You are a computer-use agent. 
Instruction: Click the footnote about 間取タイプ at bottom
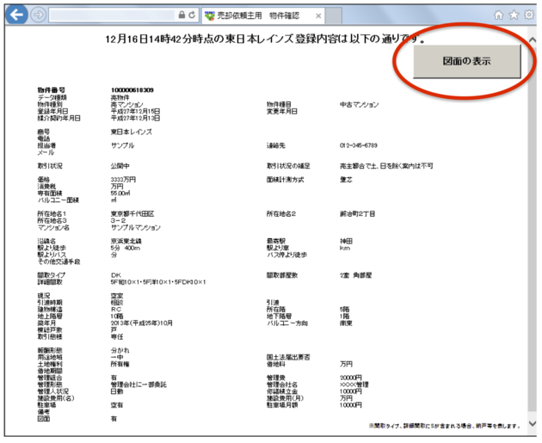click(x=444, y=426)
